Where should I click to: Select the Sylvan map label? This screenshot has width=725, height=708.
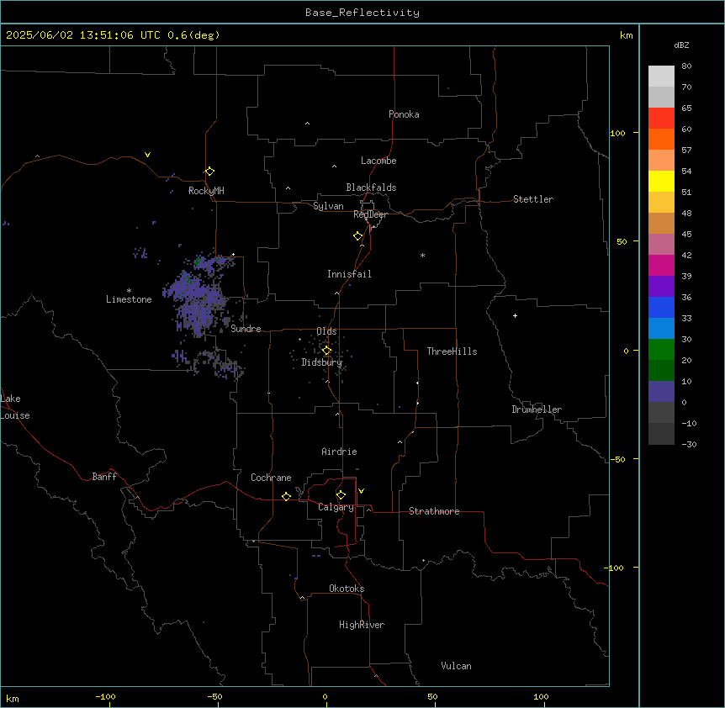(328, 206)
